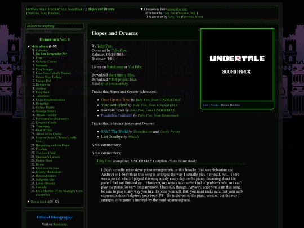Open the Lotus (Bloom) track
Image resolution: width=304 pixels, height=228 pixels.
pyautogui.click(x=46, y=183)
